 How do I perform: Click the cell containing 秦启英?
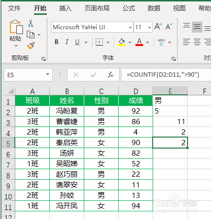click(x=67, y=143)
